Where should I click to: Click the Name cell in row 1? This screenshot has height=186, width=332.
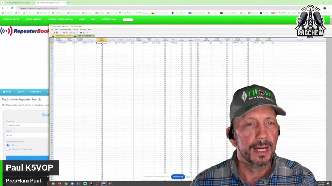click(x=91, y=43)
